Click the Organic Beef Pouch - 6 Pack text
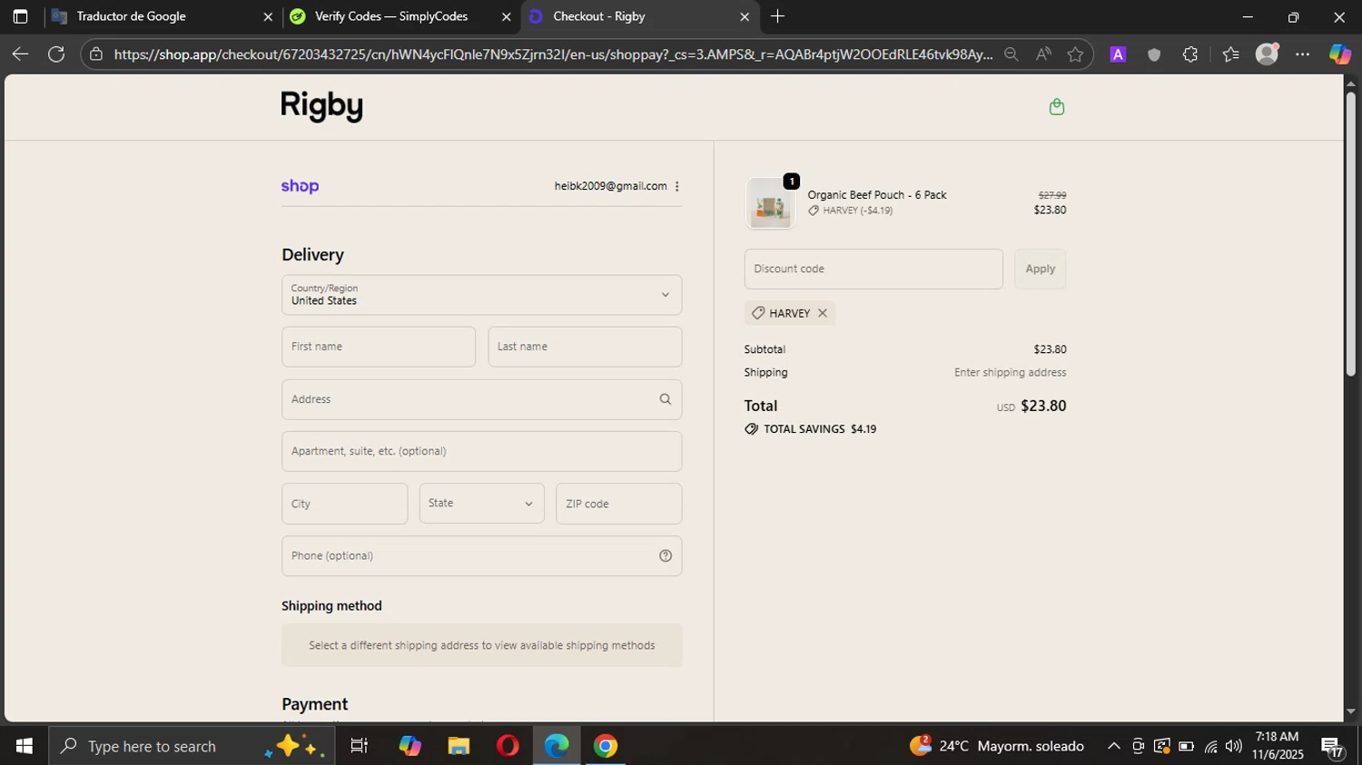The width and height of the screenshot is (1362, 765). (x=876, y=195)
